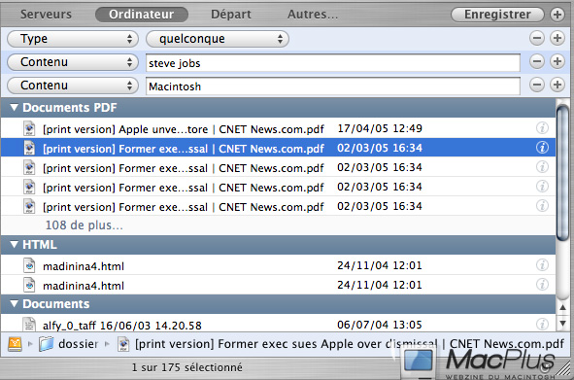Click the PDF icon of the highlighted row
The image size is (574, 380).
pyautogui.click(x=29, y=148)
